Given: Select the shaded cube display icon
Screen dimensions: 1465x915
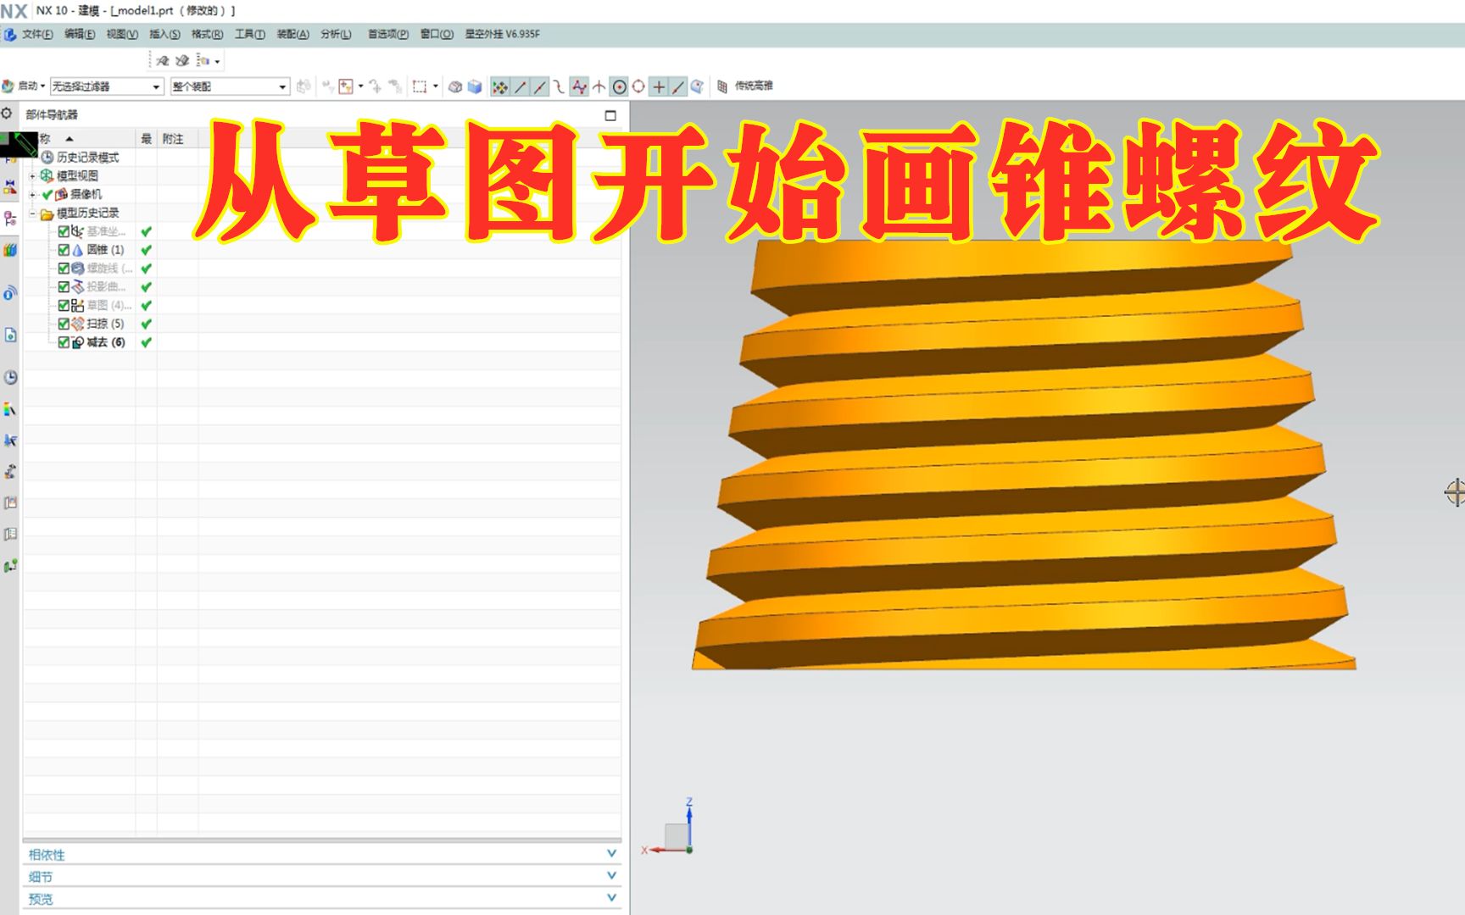Looking at the screenshot, I should pos(475,86).
